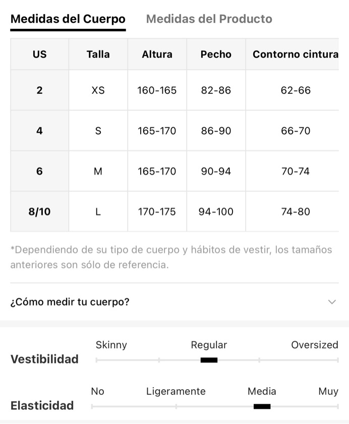Select the Pecho column header
The image size is (349, 424).
(216, 54)
